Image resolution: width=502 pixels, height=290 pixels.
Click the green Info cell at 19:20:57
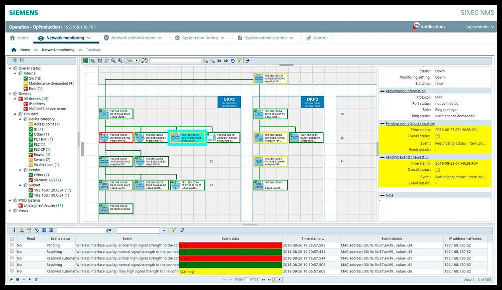coord(230,251)
